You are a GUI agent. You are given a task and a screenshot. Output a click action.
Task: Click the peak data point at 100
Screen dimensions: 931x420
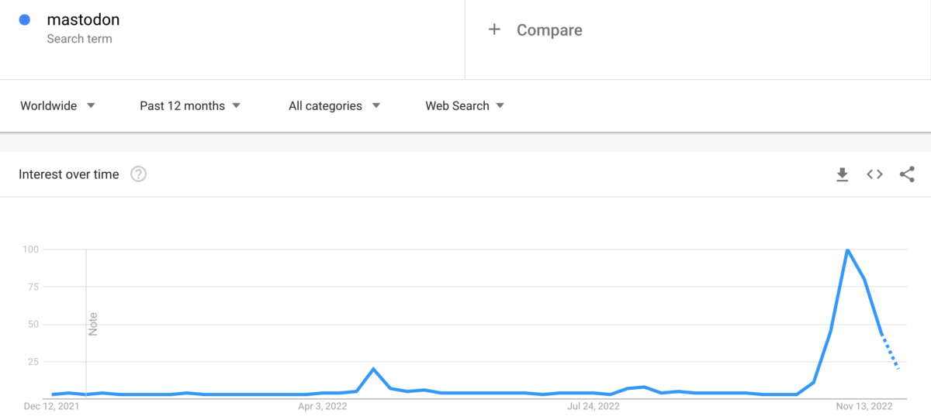click(x=847, y=250)
